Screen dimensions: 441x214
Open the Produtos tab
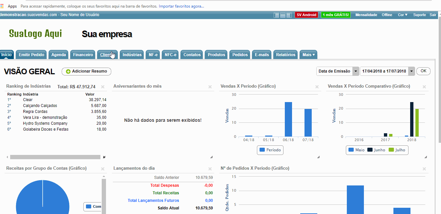[217, 55]
